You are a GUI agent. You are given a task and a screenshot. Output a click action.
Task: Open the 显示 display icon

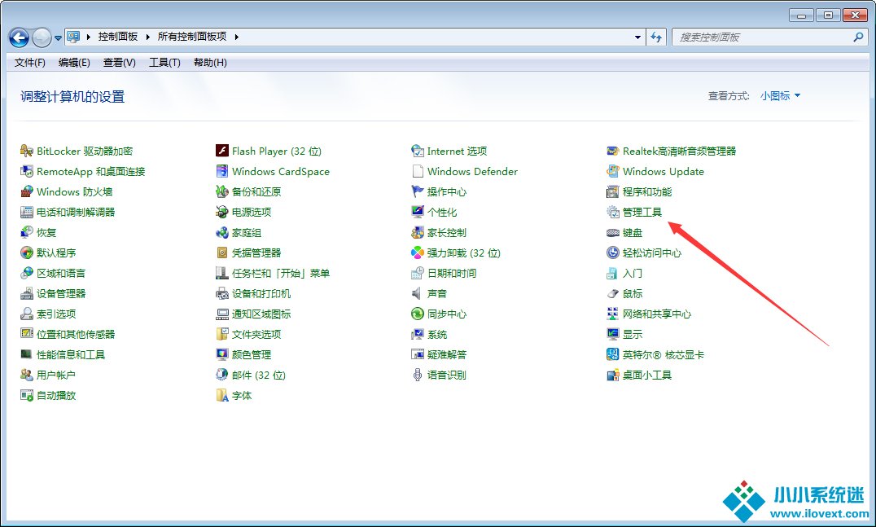[x=613, y=334]
